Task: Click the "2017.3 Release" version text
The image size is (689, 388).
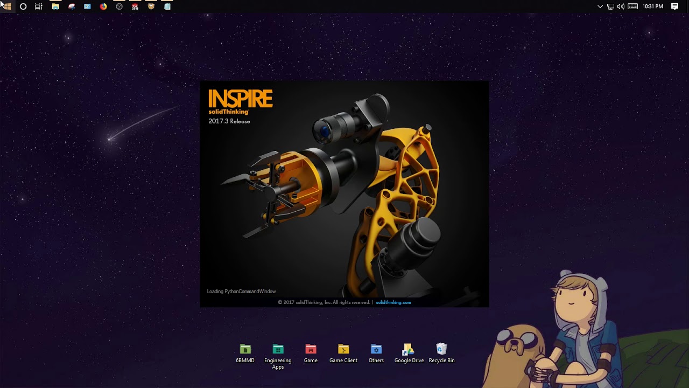Action: (229, 121)
